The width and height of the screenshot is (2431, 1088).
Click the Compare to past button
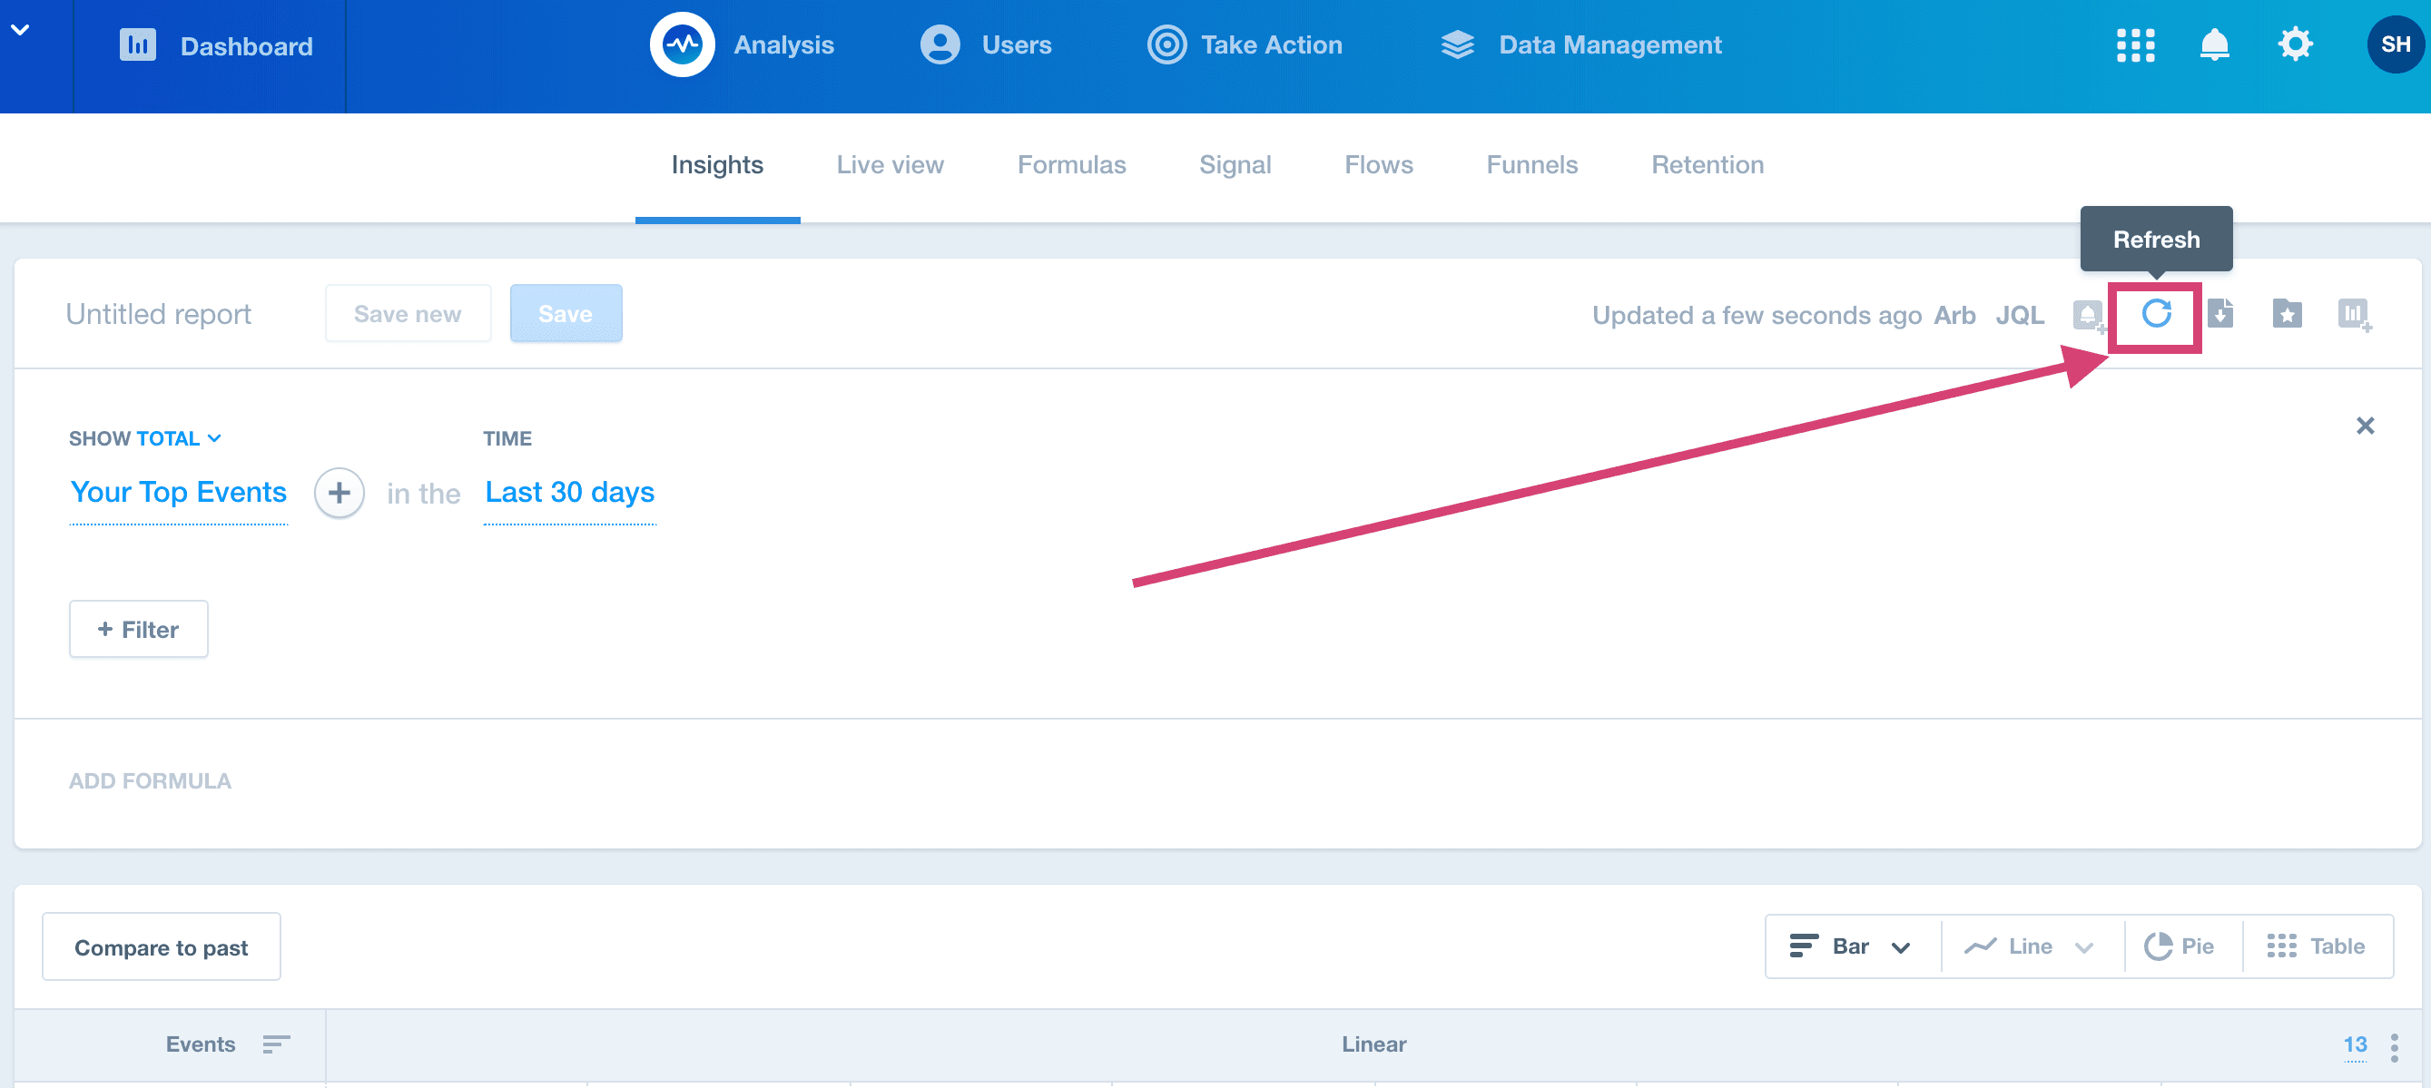pos(162,946)
